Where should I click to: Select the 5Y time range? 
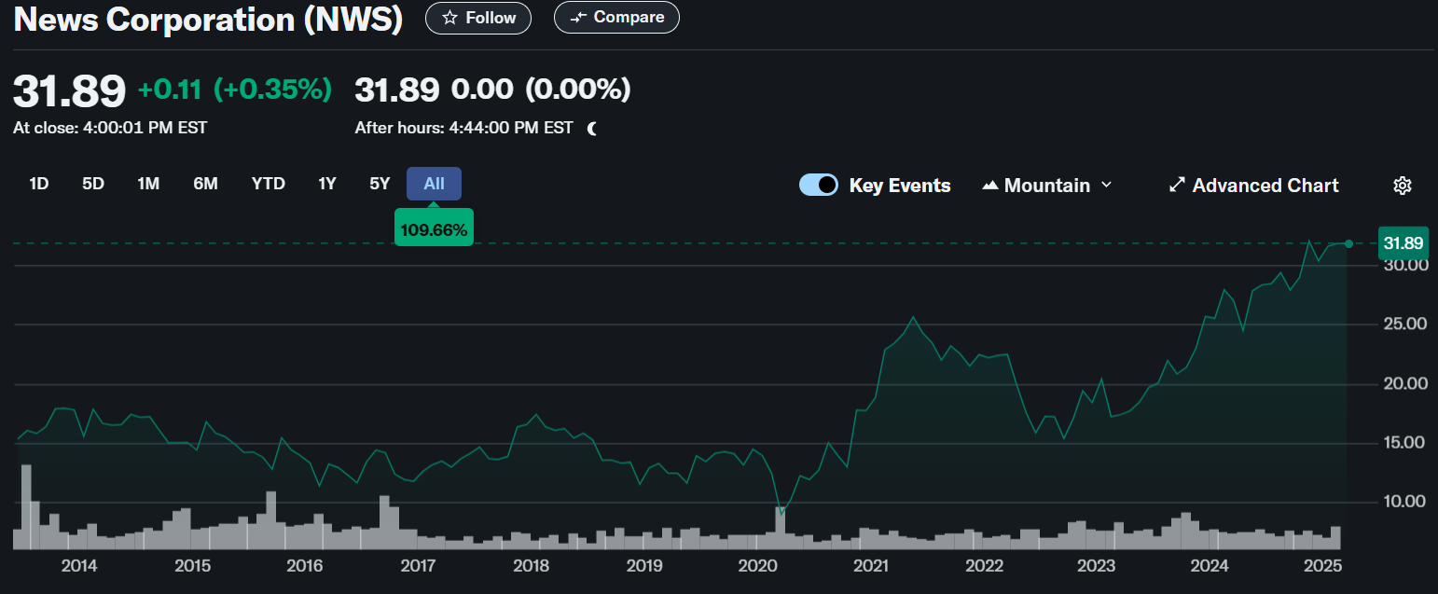380,184
